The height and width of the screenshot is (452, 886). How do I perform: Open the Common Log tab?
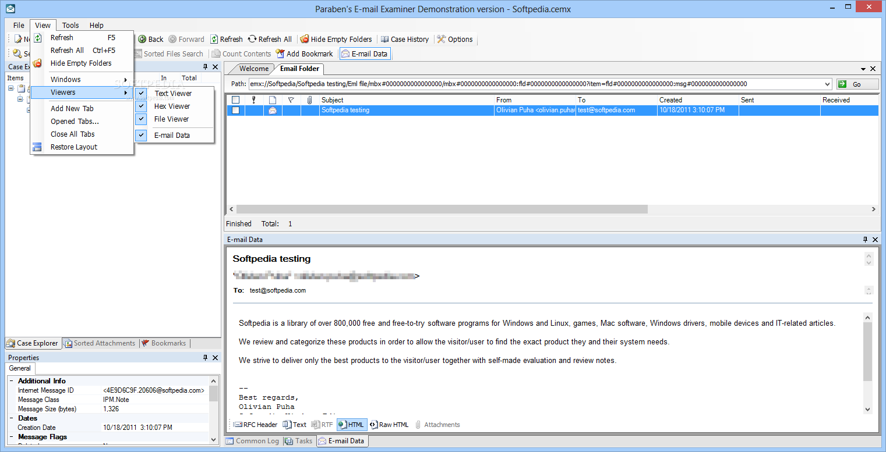point(252,441)
